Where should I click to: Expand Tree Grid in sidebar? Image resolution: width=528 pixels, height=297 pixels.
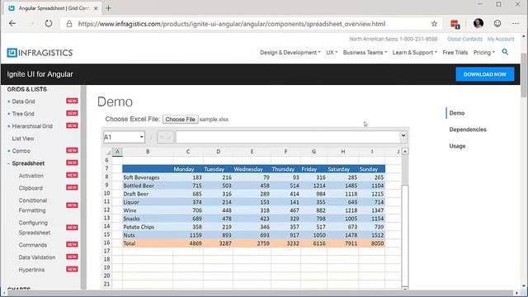point(9,114)
